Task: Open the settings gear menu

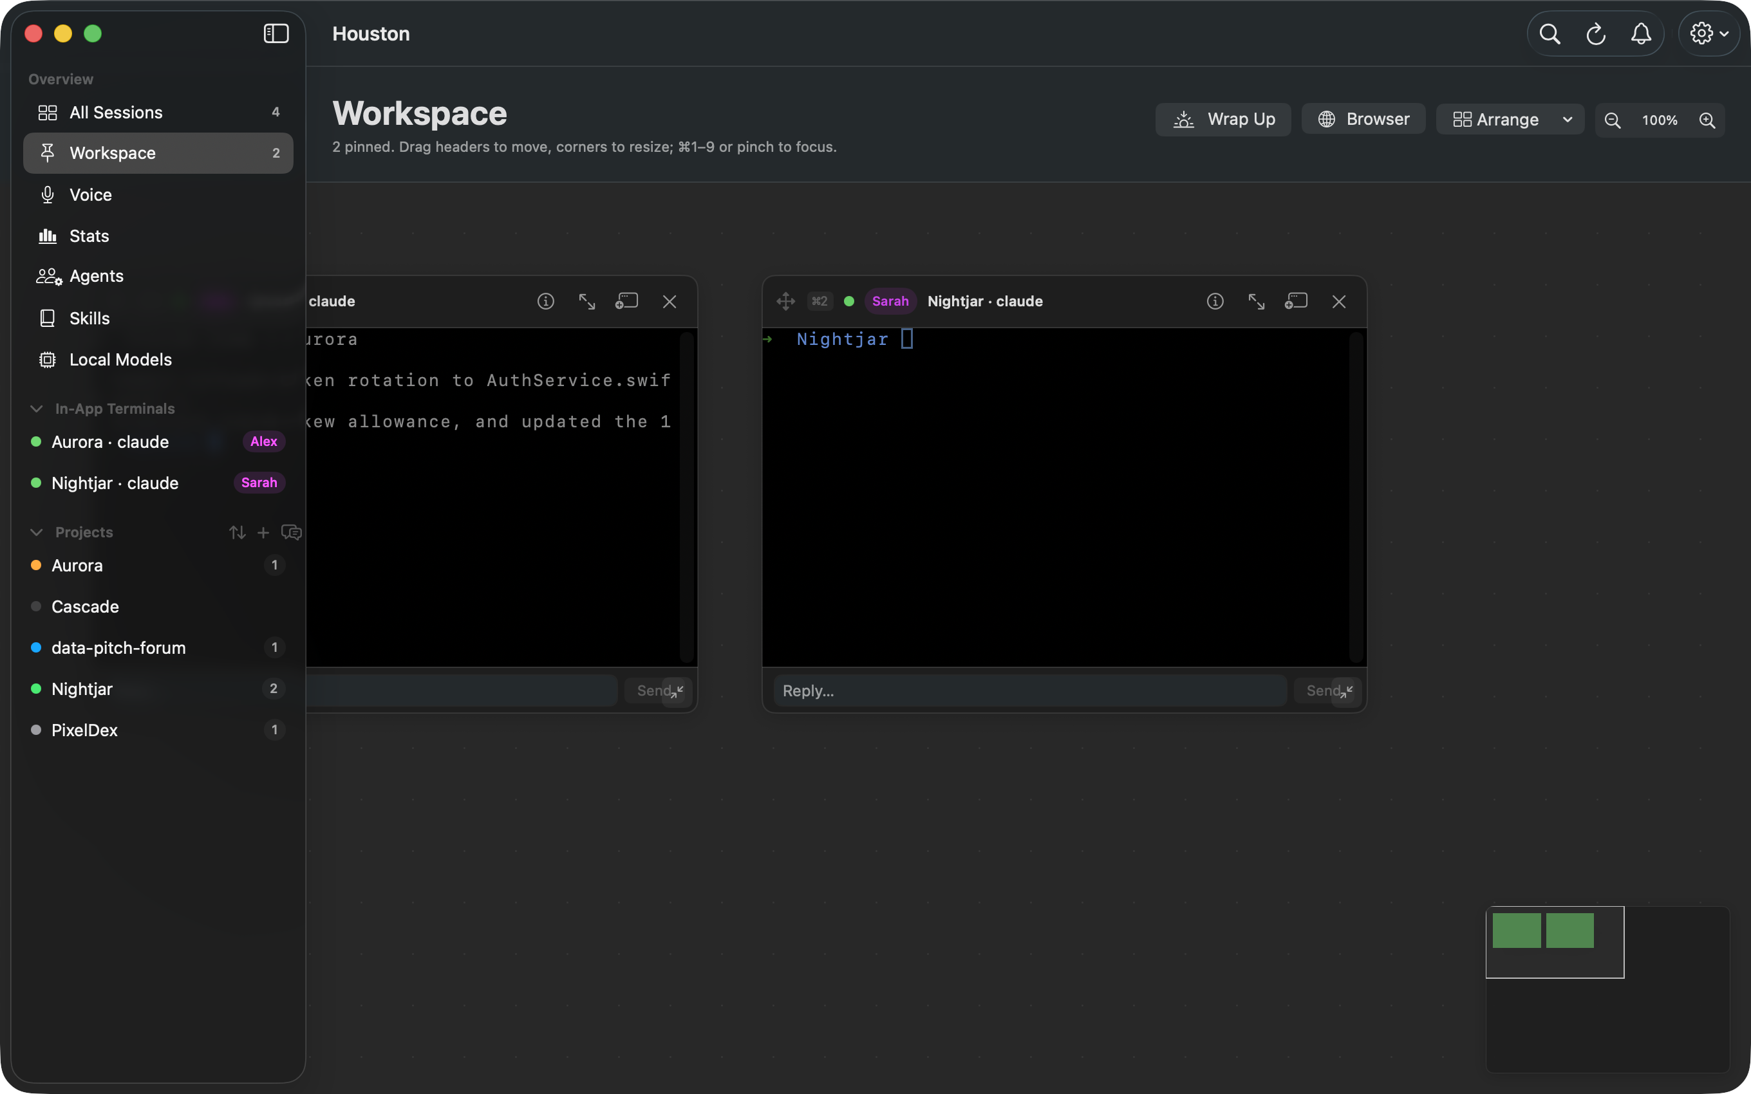Action: pyautogui.click(x=1709, y=33)
